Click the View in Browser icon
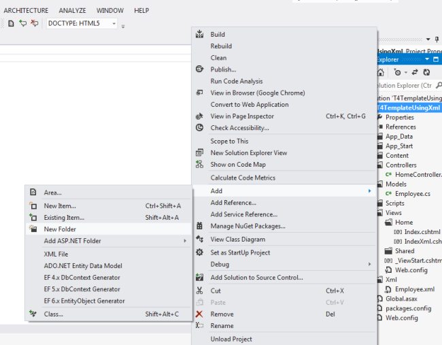Image resolution: width=442 pixels, height=345 pixels. tap(199, 93)
